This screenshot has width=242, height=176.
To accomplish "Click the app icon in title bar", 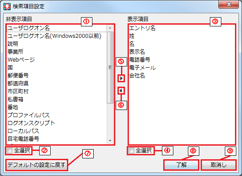I will 7,7.
